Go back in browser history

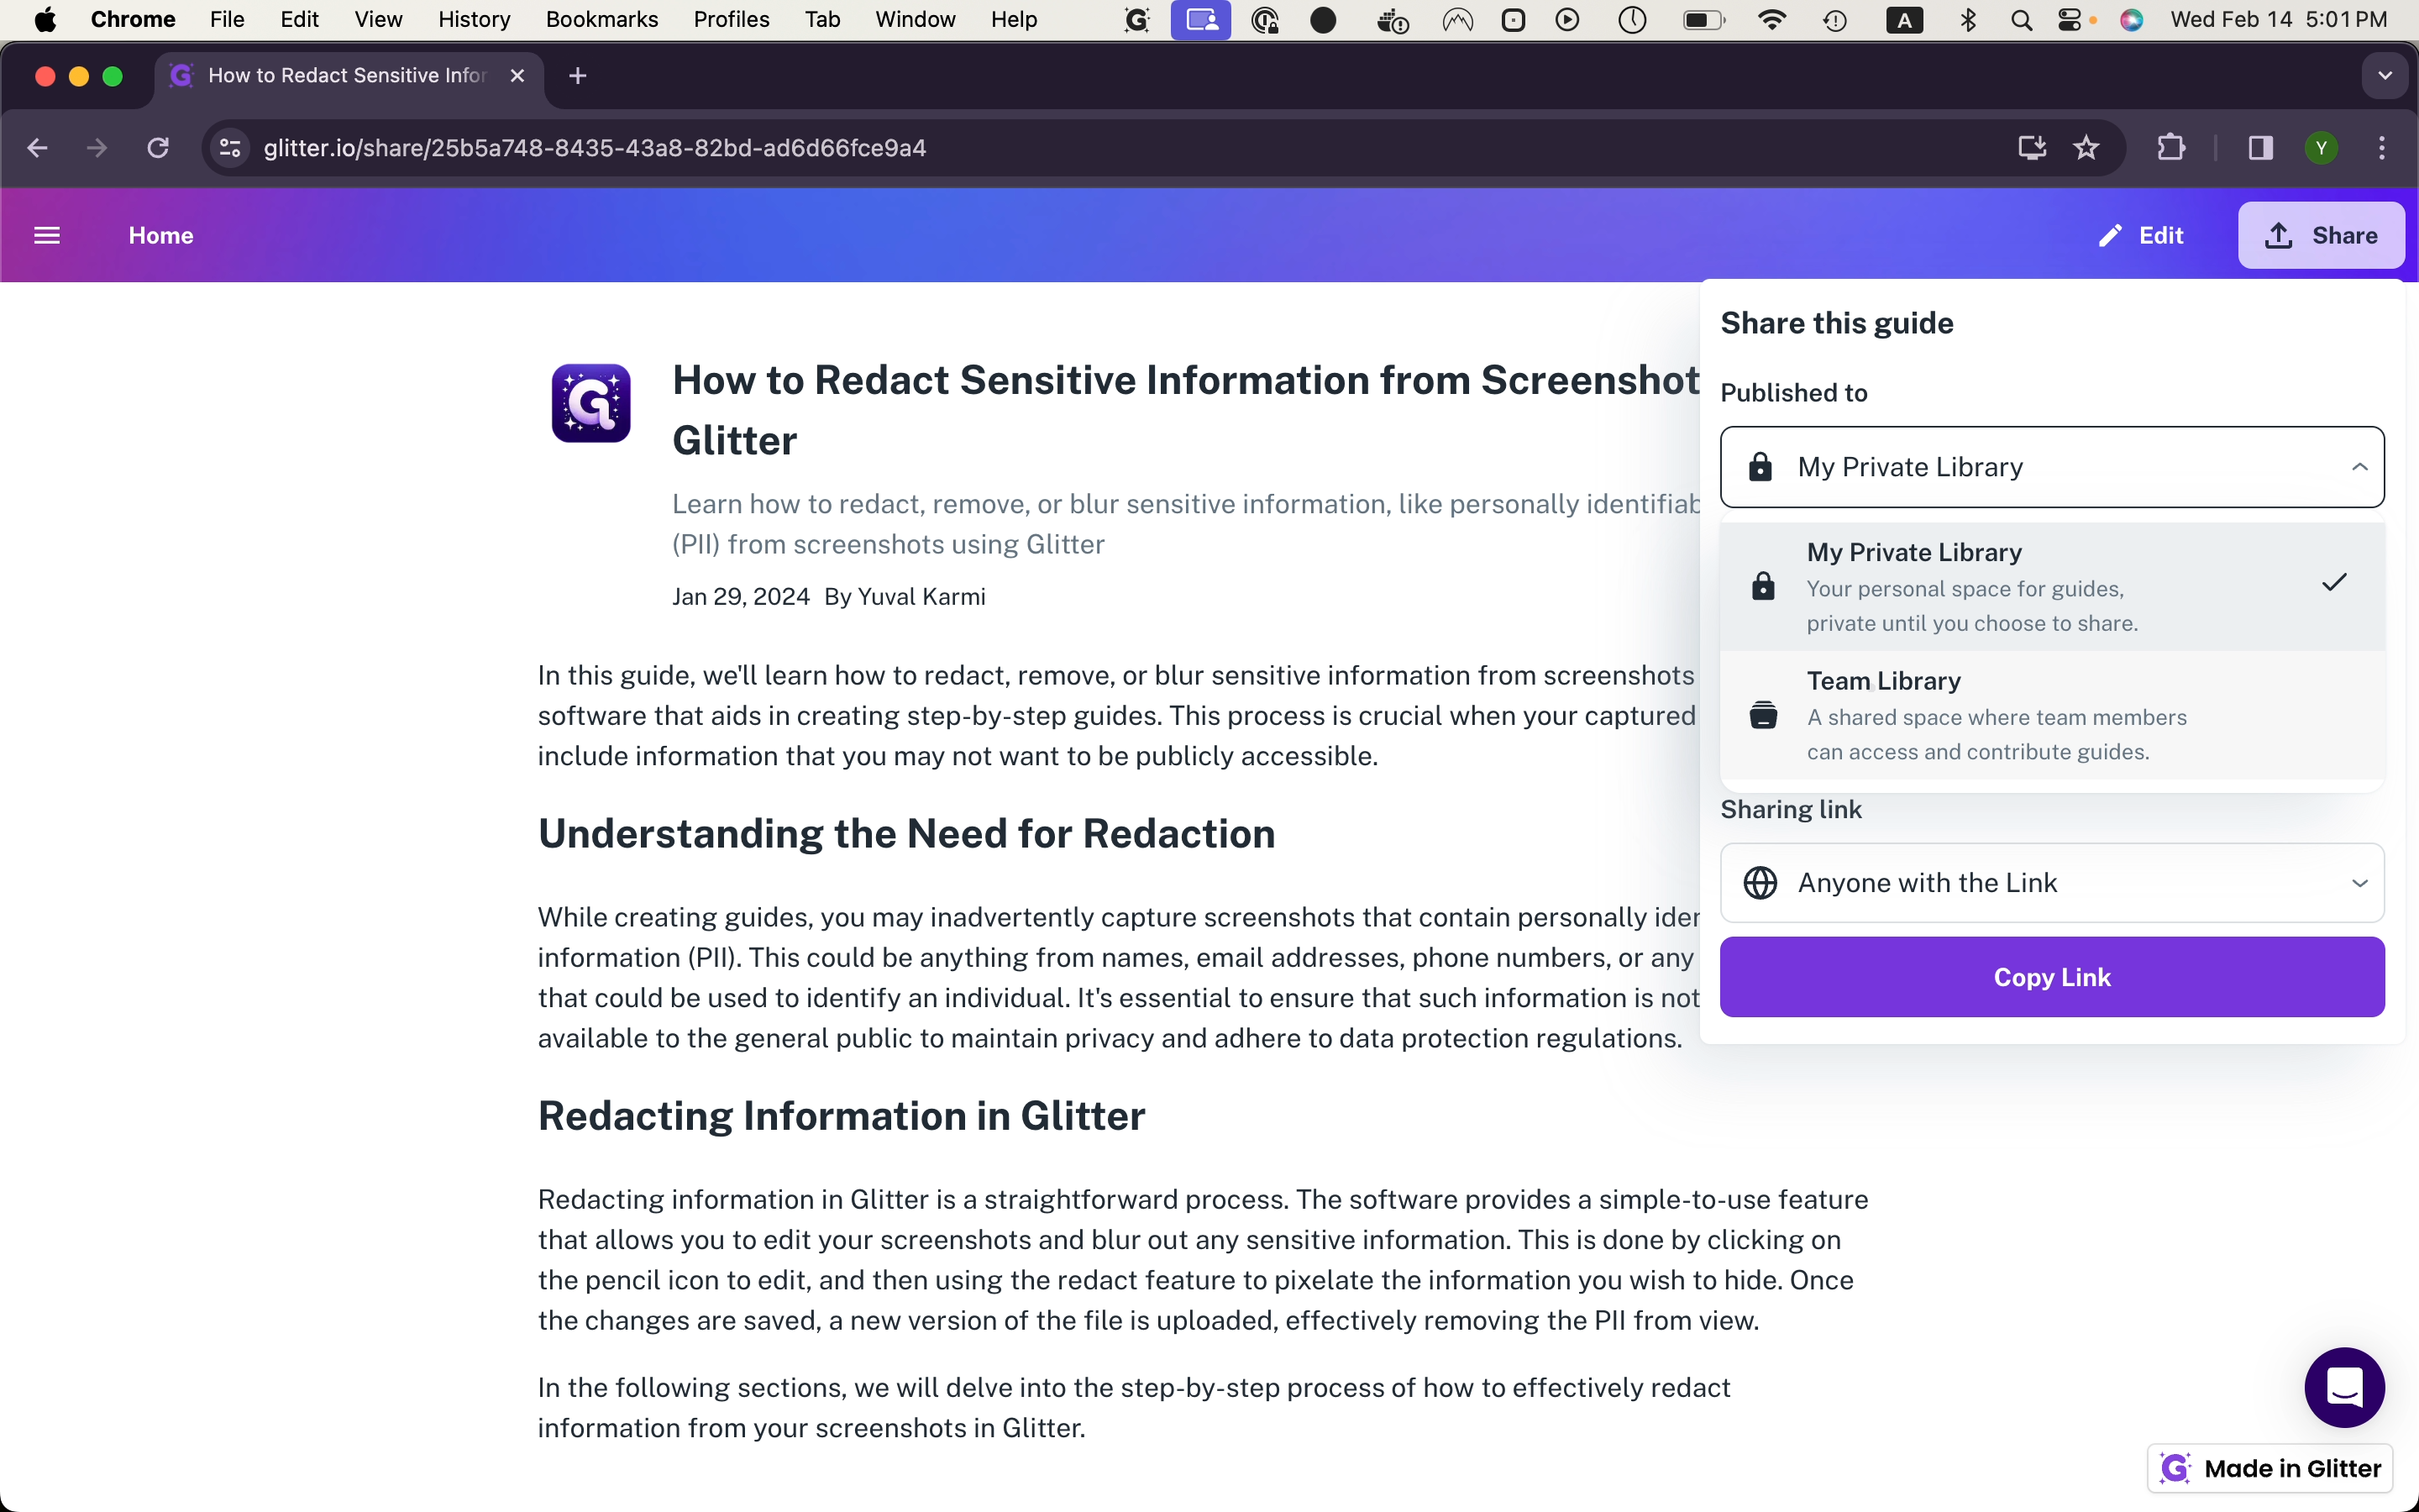[x=37, y=148]
